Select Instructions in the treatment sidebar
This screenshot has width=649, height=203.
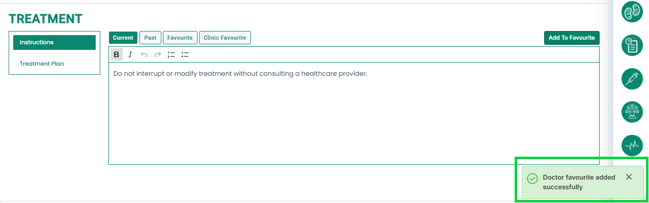click(x=54, y=42)
